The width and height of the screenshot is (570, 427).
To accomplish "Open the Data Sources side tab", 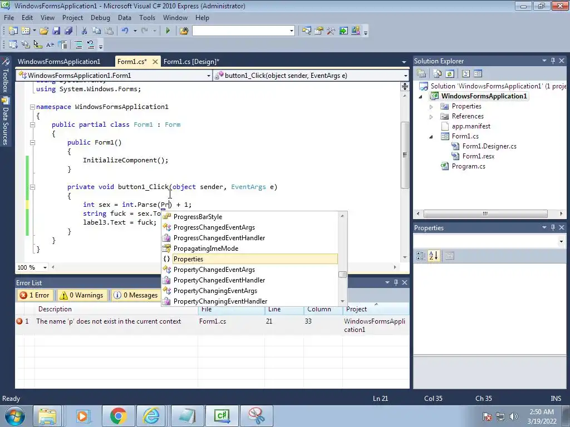I will 6,122.
